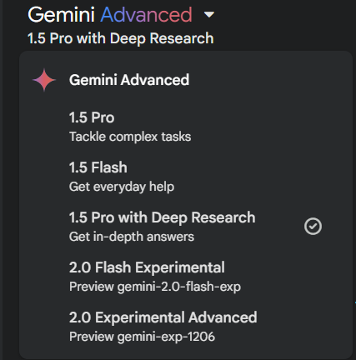Viewport: 356px width, 360px height.
Task: Click the Gemini sparkle star icon
Action: 44,80
